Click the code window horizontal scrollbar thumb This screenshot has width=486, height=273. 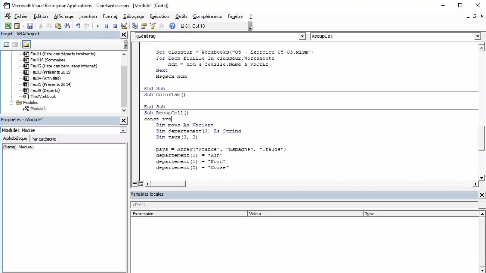(x=168, y=184)
